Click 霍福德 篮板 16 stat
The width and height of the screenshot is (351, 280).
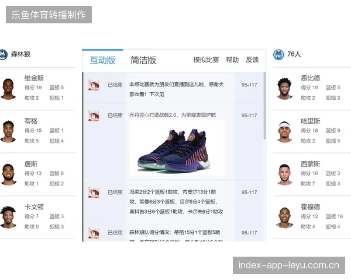pos(335,216)
